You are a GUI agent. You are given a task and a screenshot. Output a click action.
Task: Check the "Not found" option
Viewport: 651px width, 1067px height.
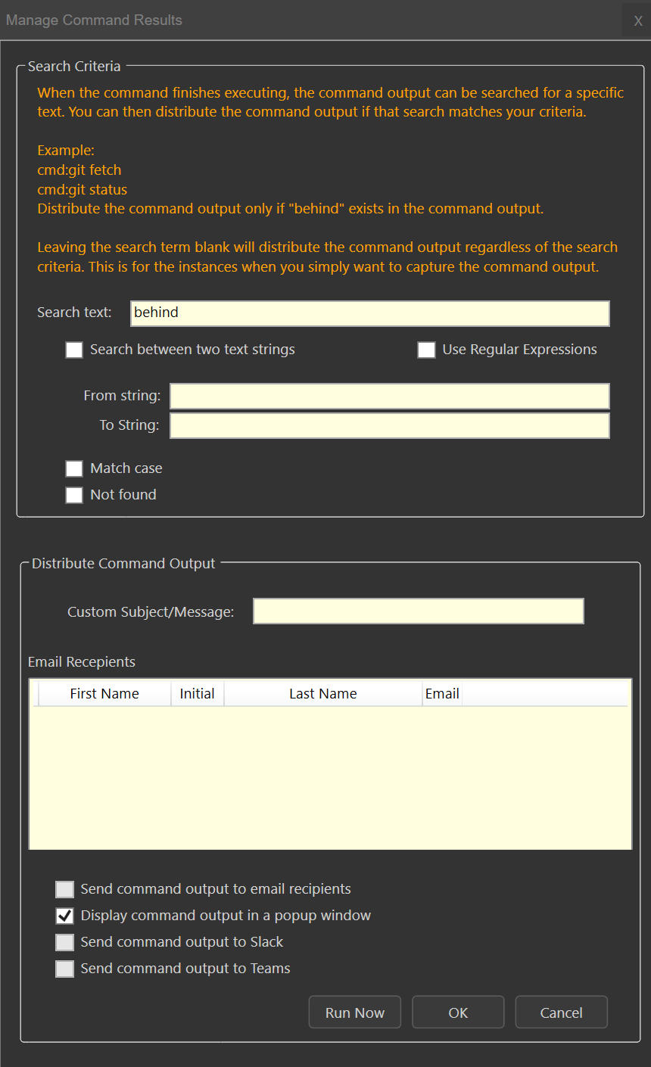(x=73, y=495)
